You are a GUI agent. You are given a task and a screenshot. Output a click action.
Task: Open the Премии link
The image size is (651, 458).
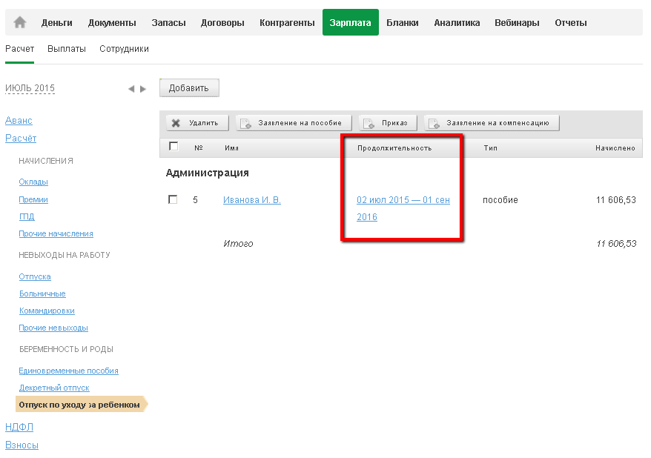tap(33, 199)
